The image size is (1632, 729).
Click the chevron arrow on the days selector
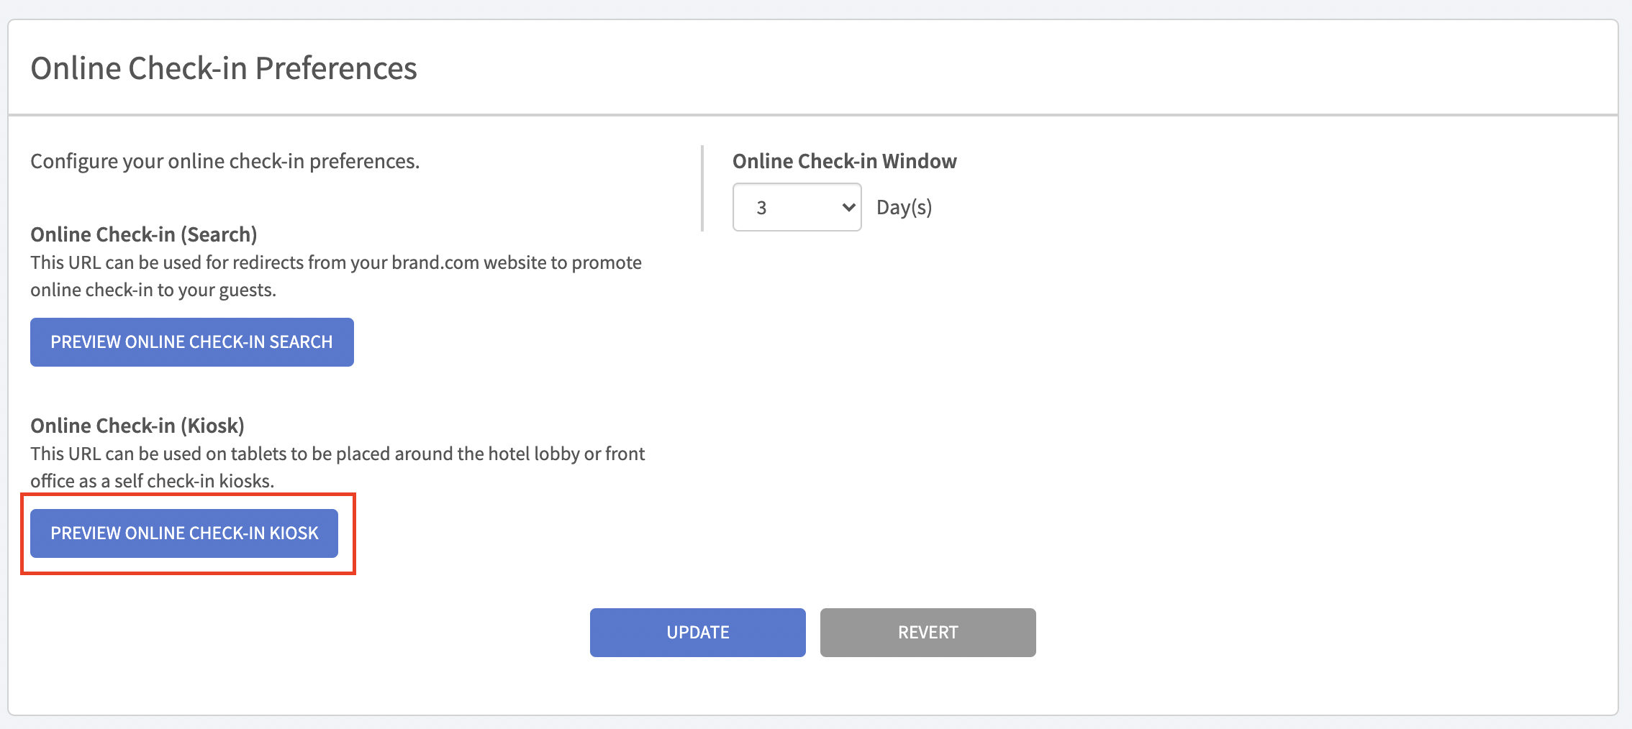click(848, 207)
